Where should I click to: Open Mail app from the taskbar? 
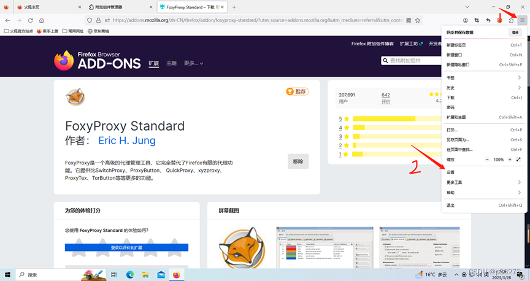pos(161,275)
